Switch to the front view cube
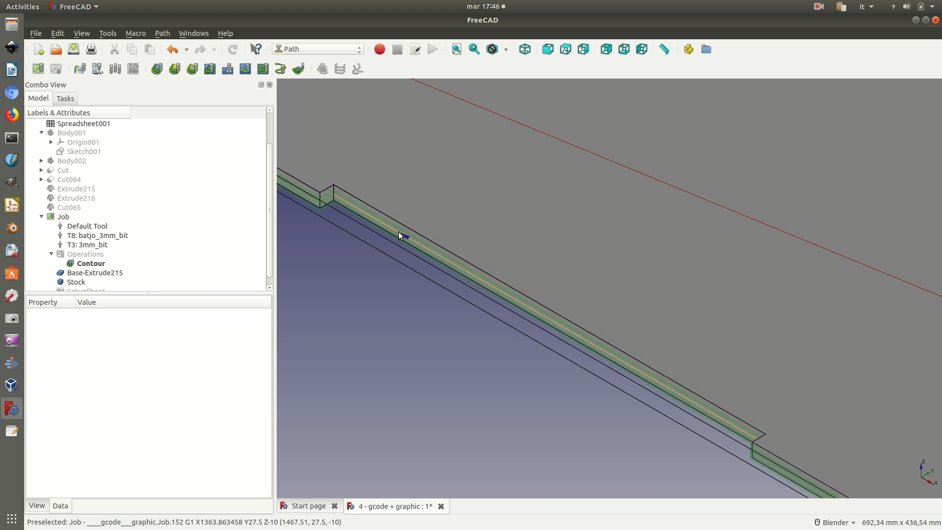942x530 pixels. pos(548,49)
